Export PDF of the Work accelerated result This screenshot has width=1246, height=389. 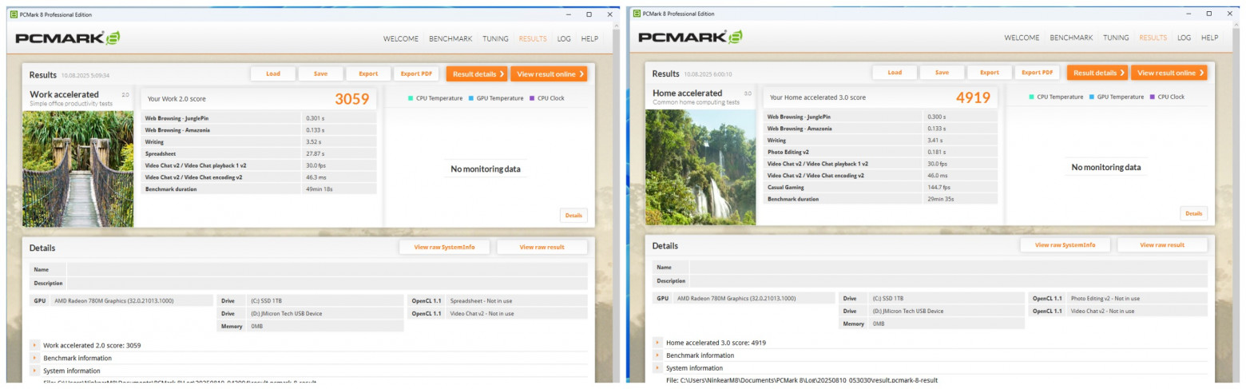416,73
